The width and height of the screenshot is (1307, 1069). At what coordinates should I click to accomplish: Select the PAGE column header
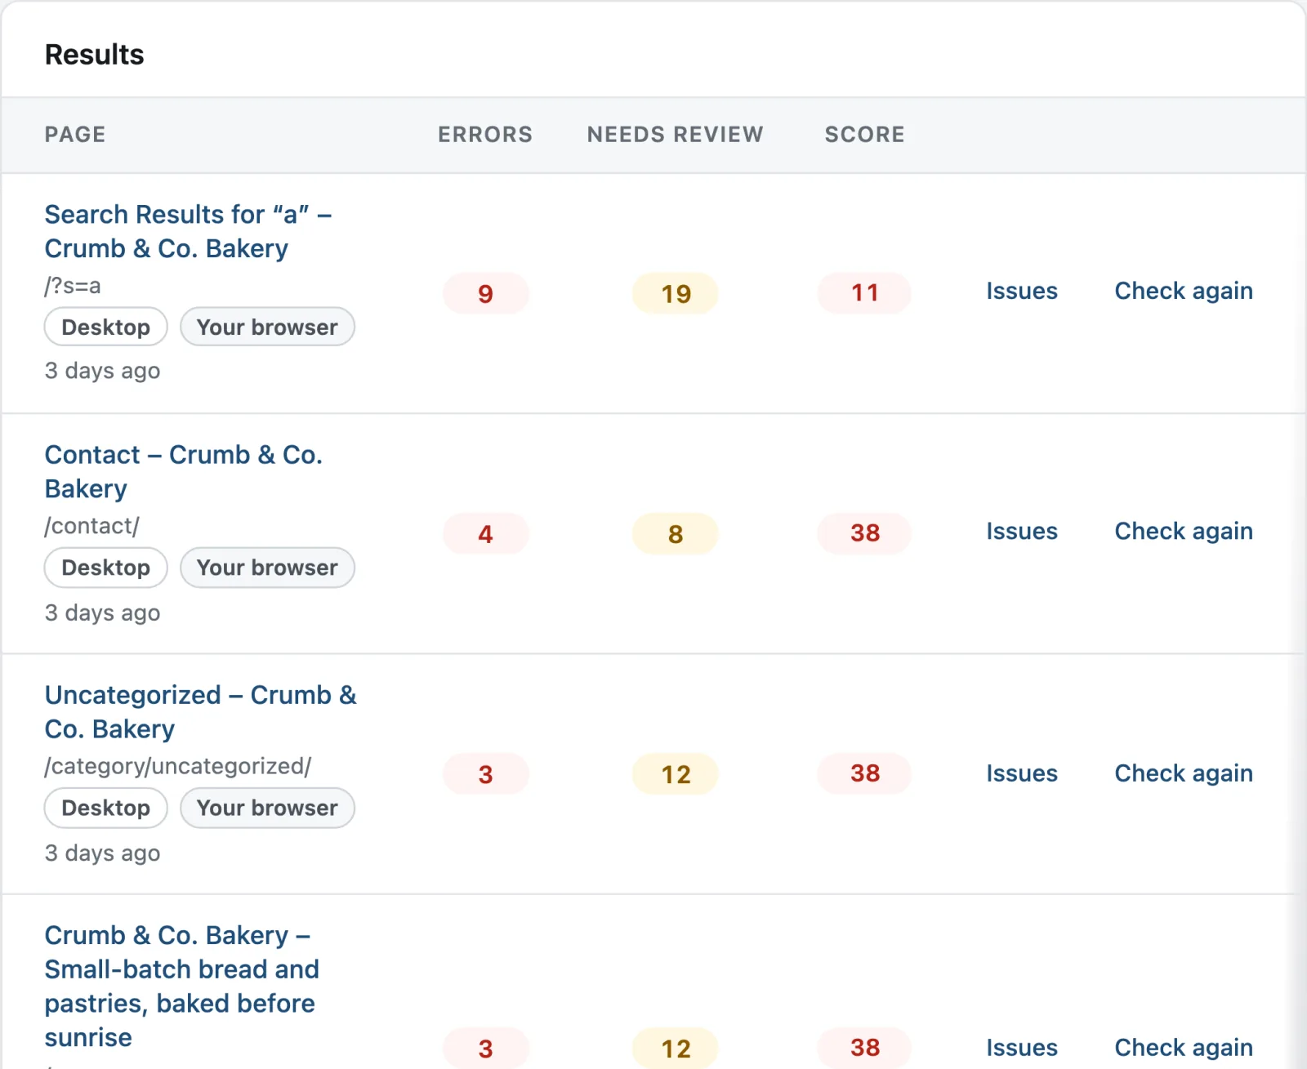75,134
